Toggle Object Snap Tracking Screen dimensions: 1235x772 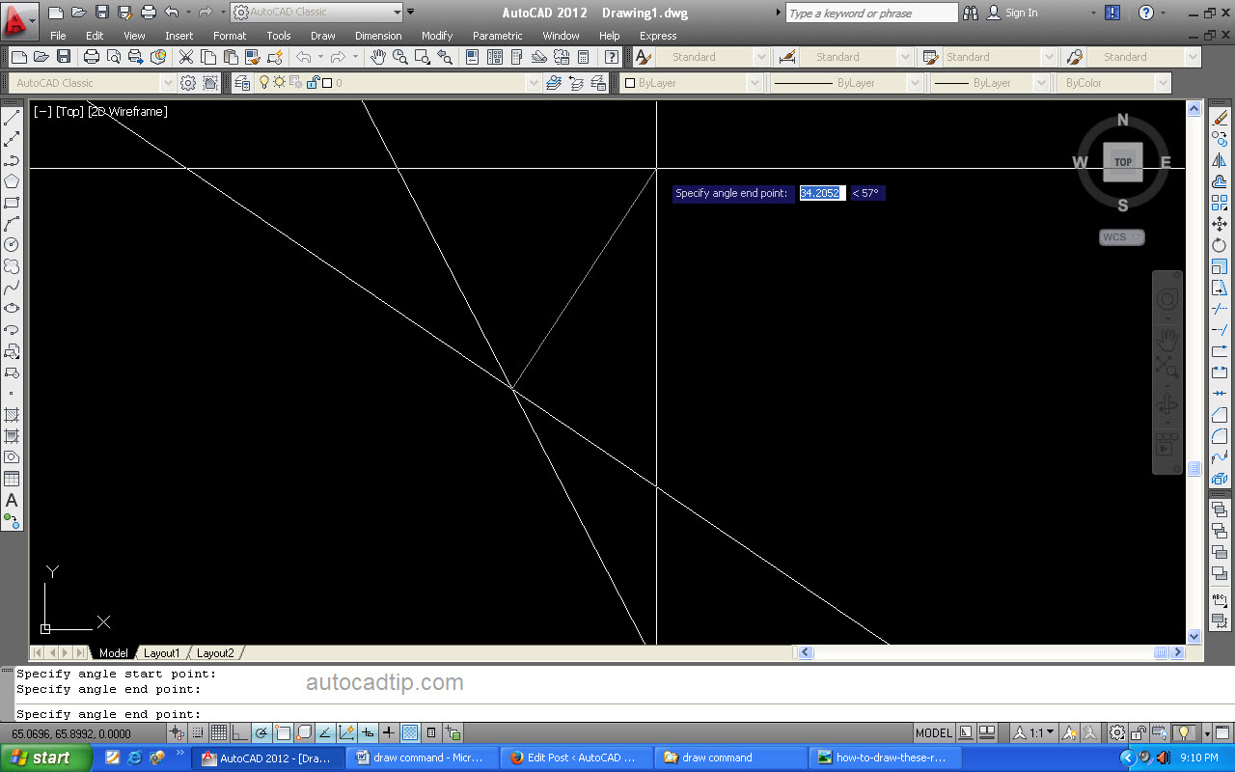click(325, 732)
